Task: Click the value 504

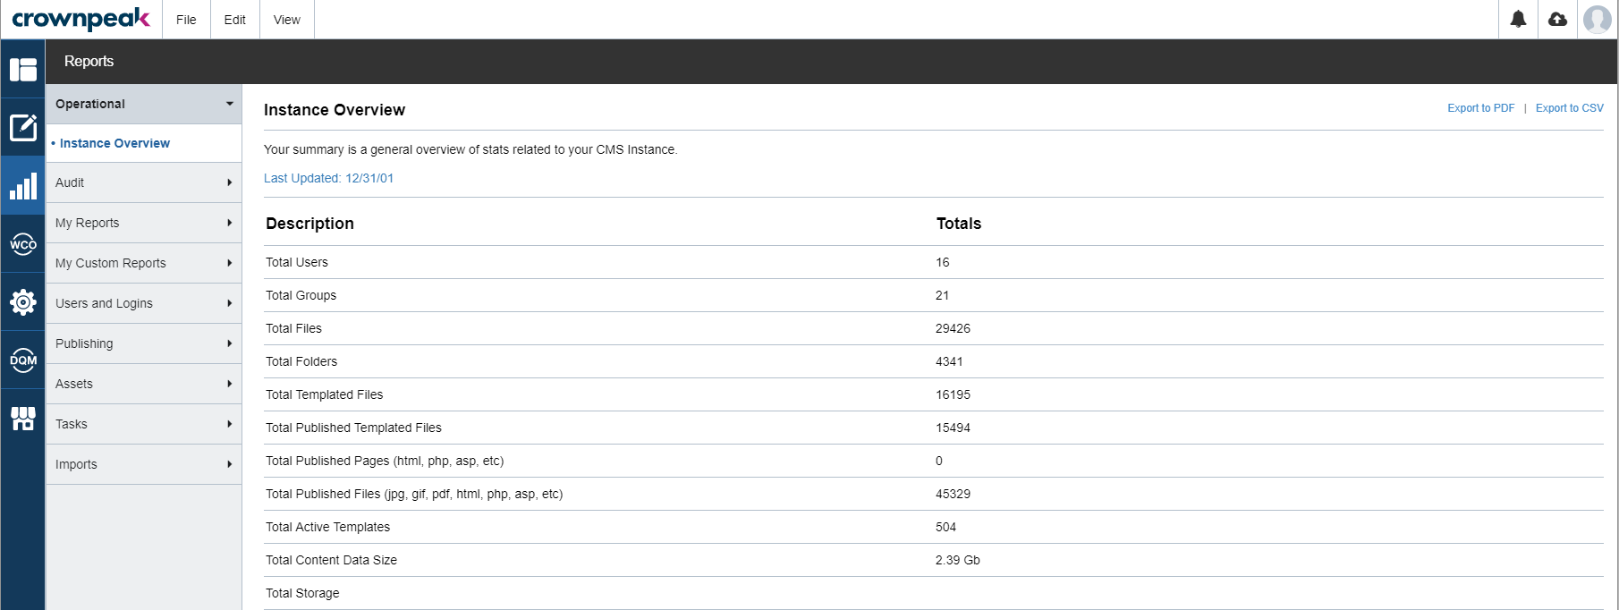Action: pos(945,527)
